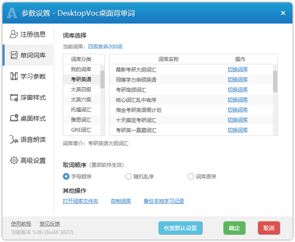Click the 十天搞定考研词汇 row name
The height and width of the screenshot is (242, 295).
tap(136, 120)
